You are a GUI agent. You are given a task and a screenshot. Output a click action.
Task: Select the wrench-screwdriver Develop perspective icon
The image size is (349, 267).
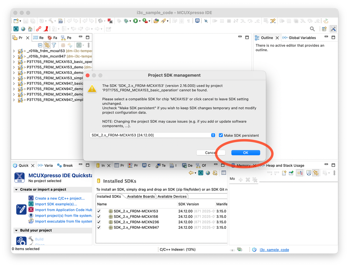tap(333, 29)
